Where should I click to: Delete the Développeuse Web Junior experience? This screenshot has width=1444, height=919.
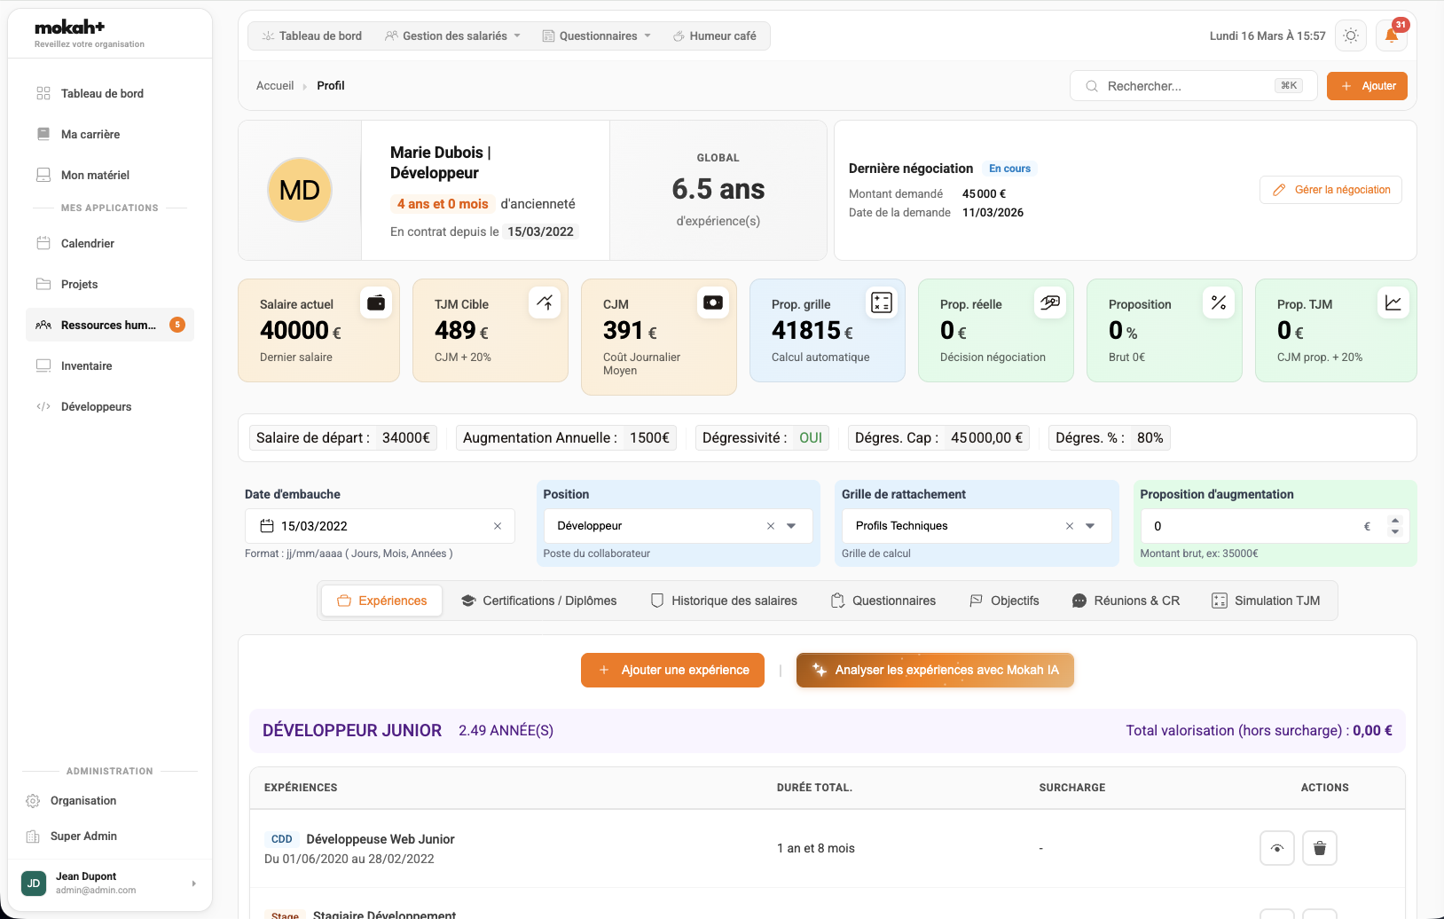[1320, 848]
